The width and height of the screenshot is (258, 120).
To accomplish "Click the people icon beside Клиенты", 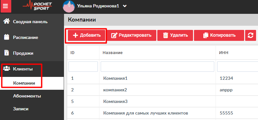I will pyautogui.click(x=6, y=69).
